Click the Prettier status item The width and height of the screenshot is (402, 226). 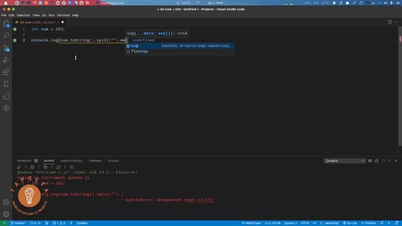tap(369, 223)
